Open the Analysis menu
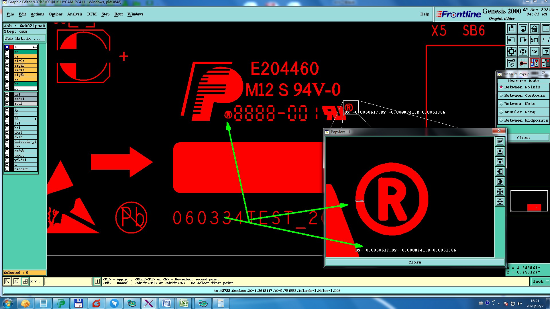The image size is (550, 309). (x=74, y=14)
